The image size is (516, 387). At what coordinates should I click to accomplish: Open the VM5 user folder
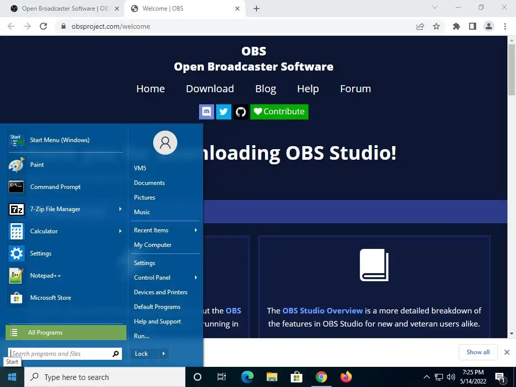(x=140, y=168)
